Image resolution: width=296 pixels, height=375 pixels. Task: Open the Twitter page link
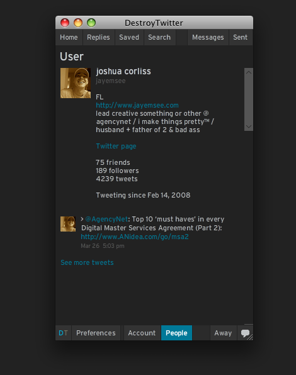(x=116, y=146)
